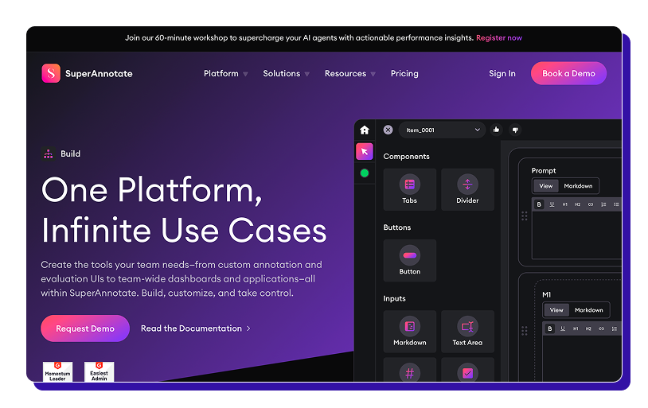Apply H1 heading in Prompt editor
648x408 pixels.
pos(564,204)
